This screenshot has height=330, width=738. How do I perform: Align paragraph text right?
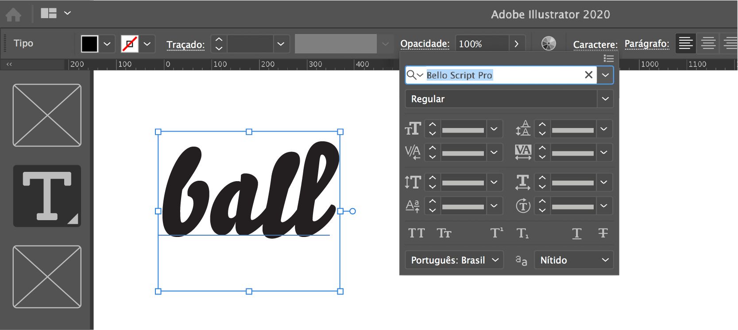pyautogui.click(x=730, y=43)
